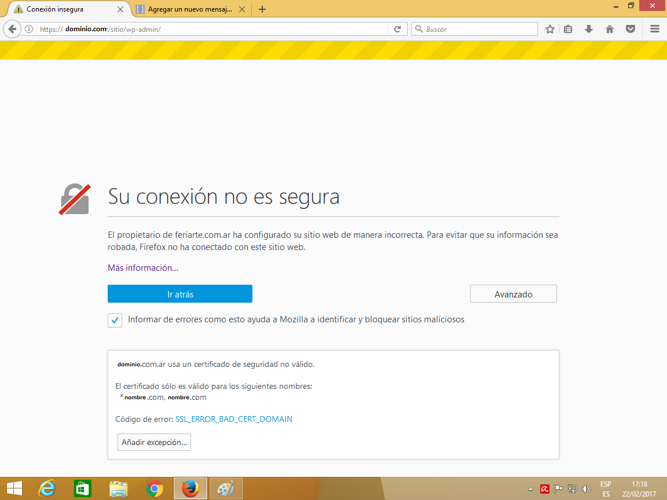Close the 'Agregar un nuevo mensaj...' tab
The width and height of the screenshot is (667, 500).
tap(242, 9)
